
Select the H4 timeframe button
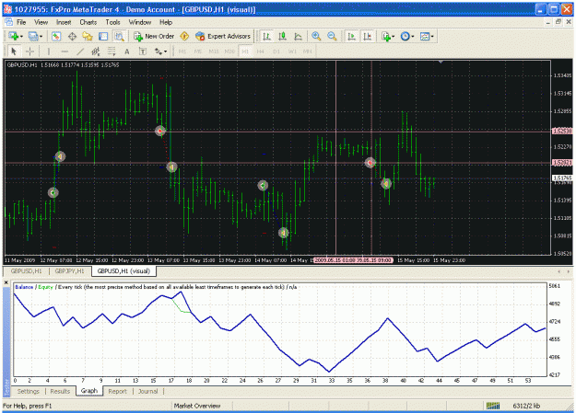coord(261,52)
